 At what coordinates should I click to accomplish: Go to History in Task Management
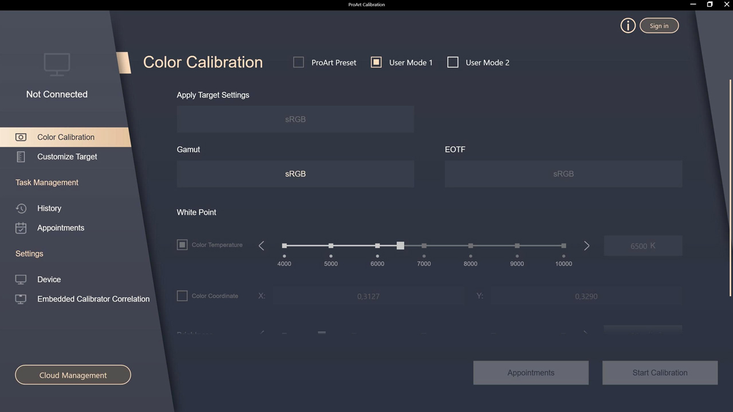click(x=49, y=209)
